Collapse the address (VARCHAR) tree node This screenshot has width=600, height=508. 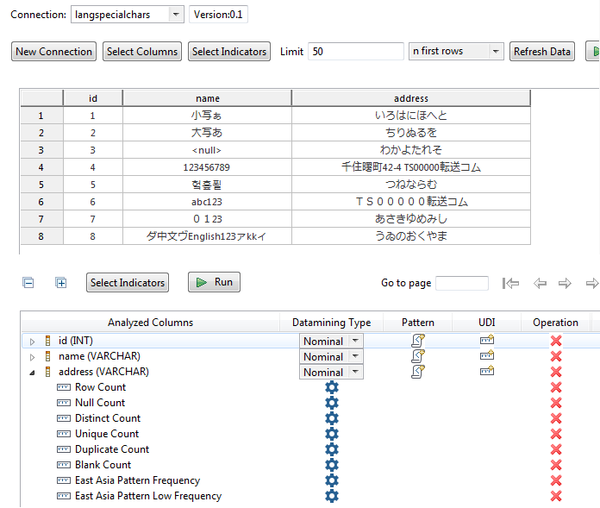[33, 373]
